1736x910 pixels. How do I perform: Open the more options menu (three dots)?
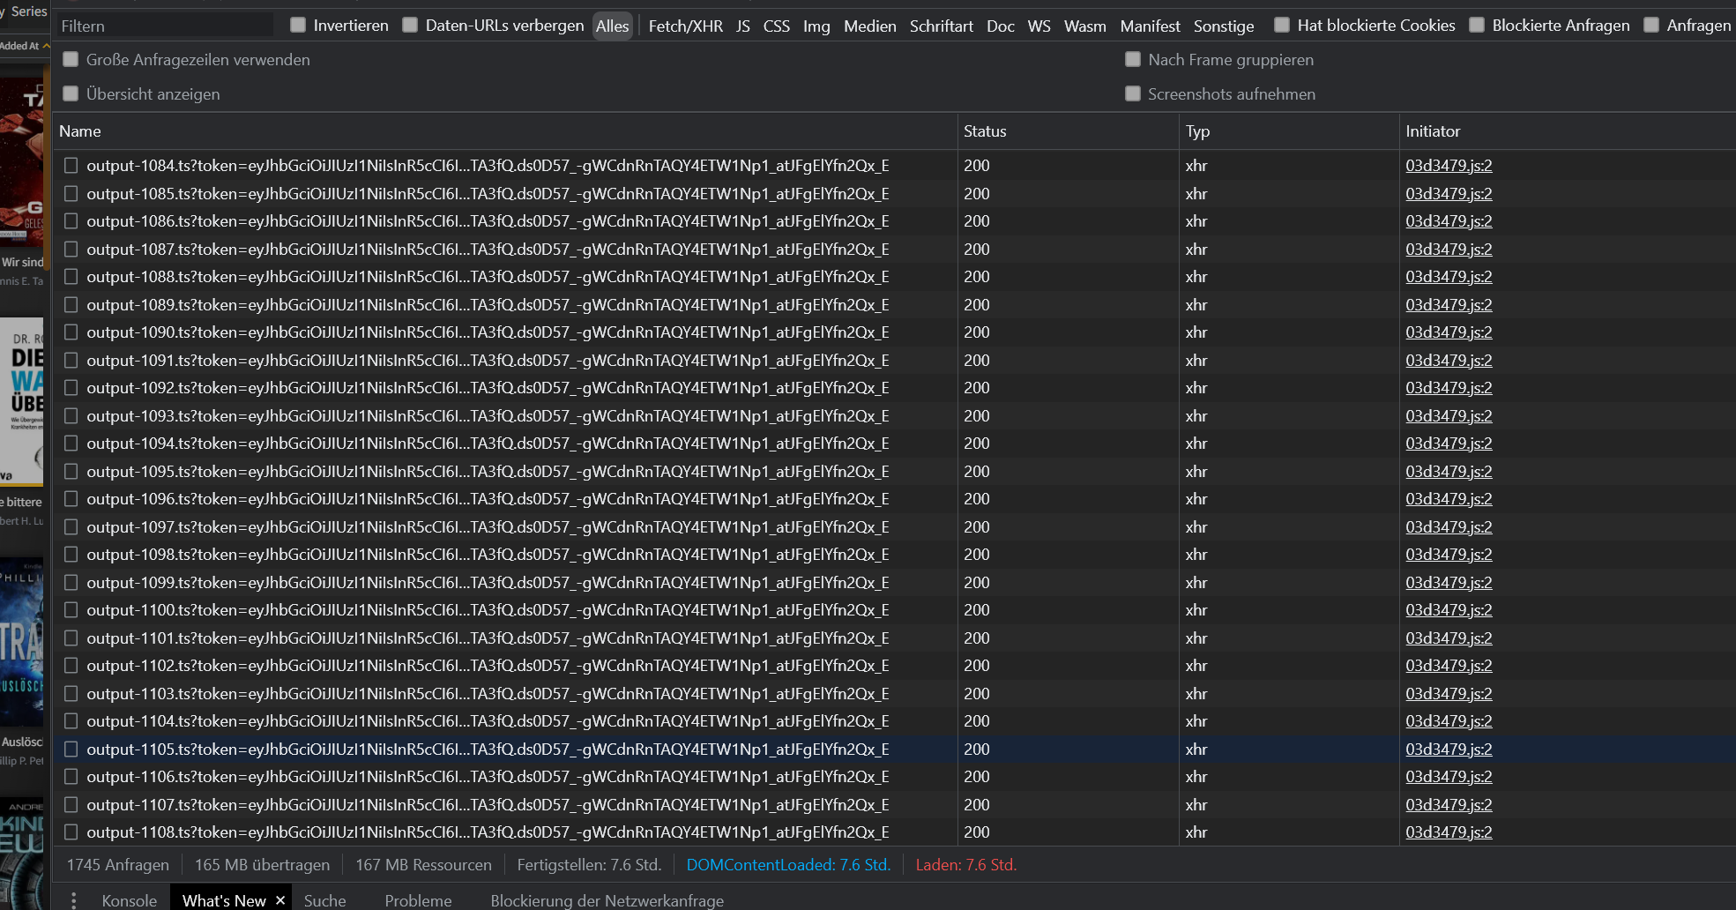point(74,900)
